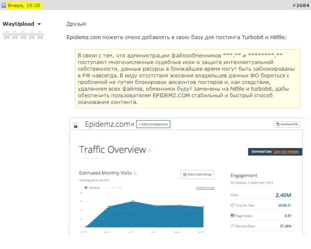The image size is (311, 249).
Task: Click the Jul 15 data point on graph
Action: [x=156, y=206]
